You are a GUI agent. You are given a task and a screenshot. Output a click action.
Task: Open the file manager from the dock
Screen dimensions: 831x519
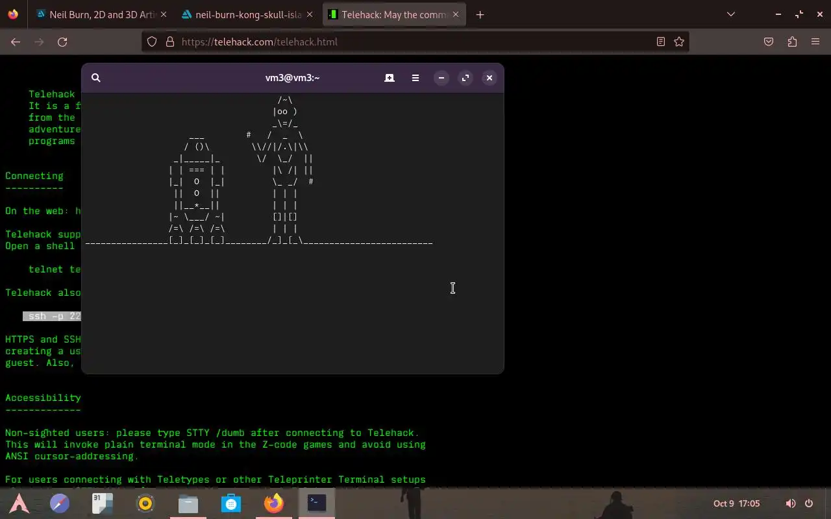(x=188, y=503)
